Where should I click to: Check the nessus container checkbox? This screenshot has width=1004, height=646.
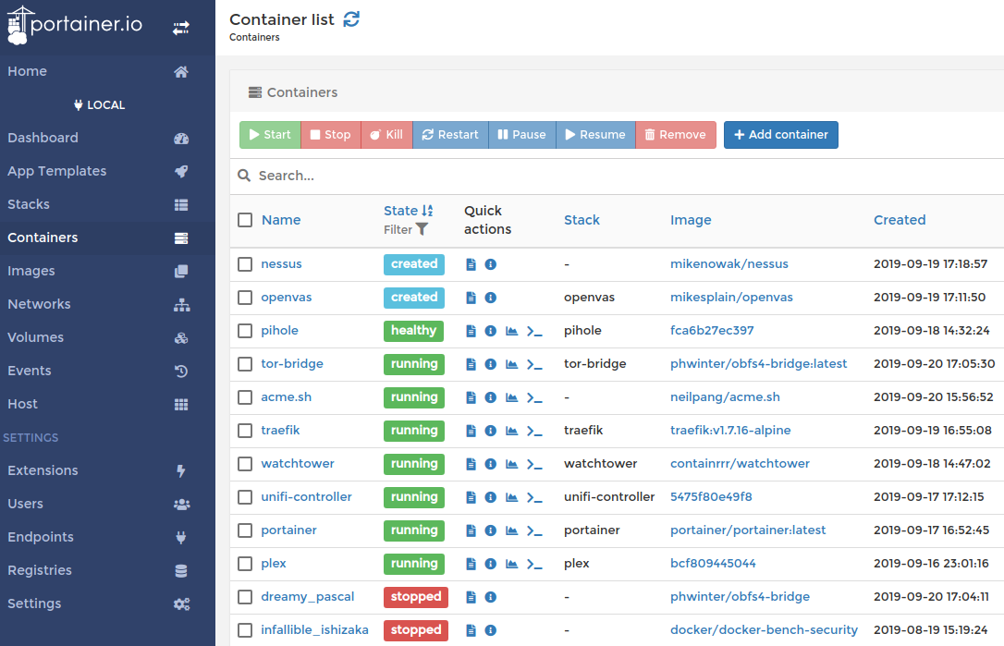pos(245,264)
